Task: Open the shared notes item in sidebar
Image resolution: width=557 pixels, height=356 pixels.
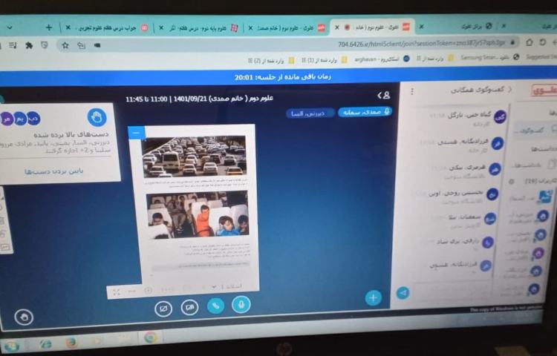Action: point(532,165)
